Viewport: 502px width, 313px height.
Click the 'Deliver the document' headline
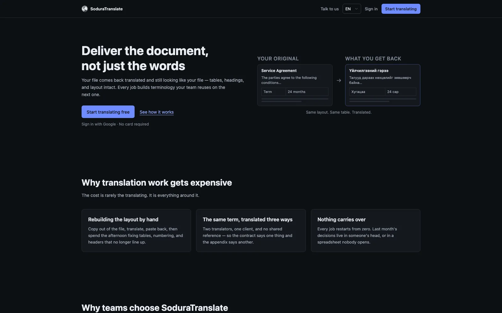tap(145, 58)
